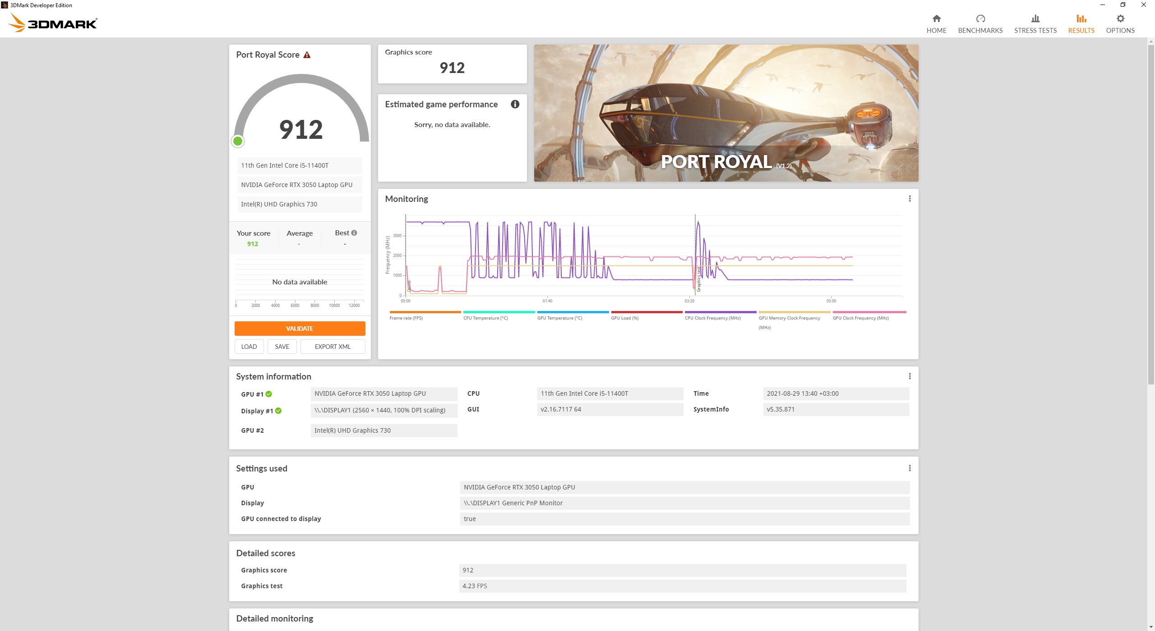Select the RESULTS tab
Screen dimensions: 1155x631
(1081, 24)
